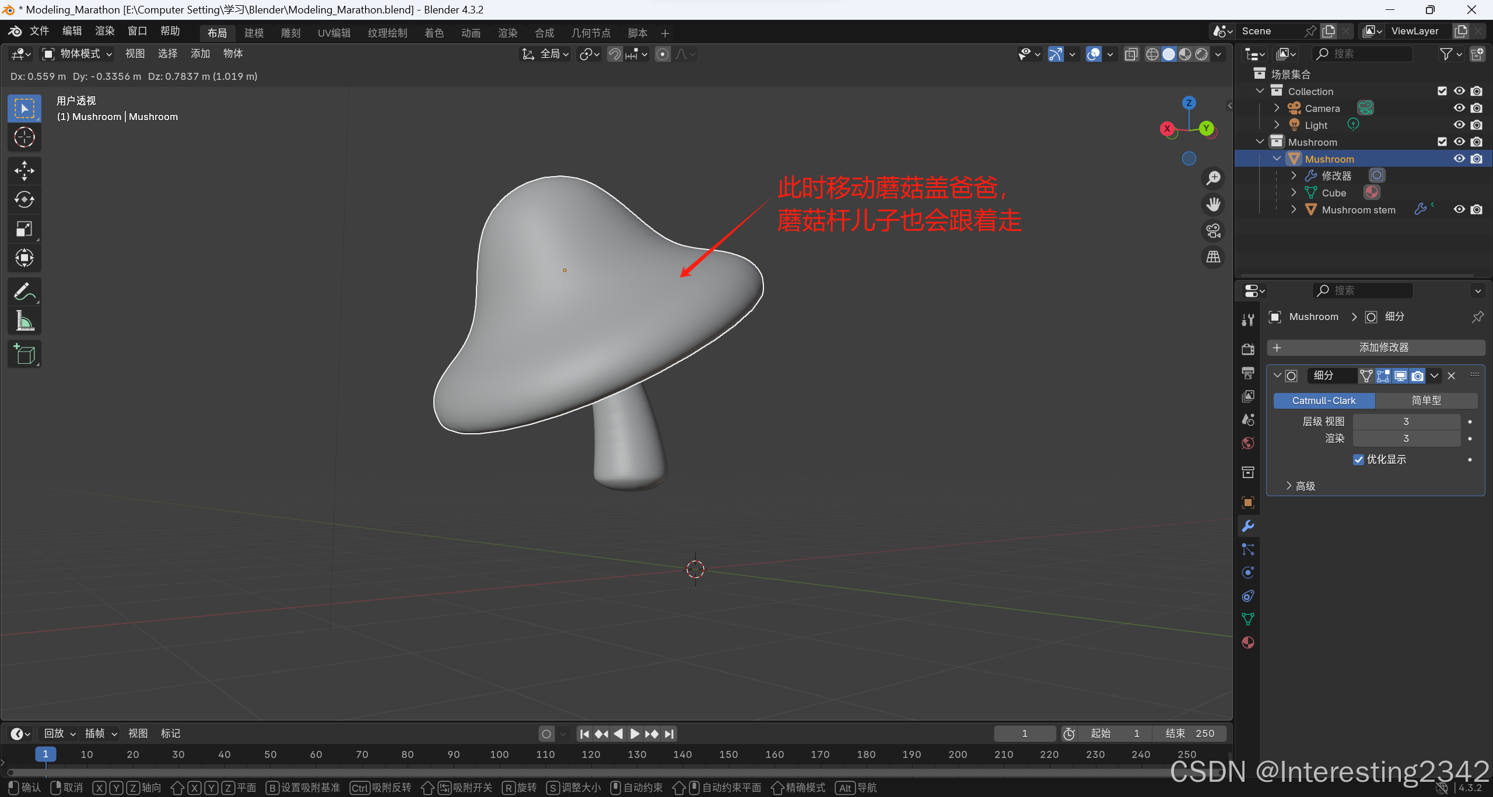The width and height of the screenshot is (1493, 797).
Task: Hide Mushroom stem in viewport
Action: [1459, 210]
